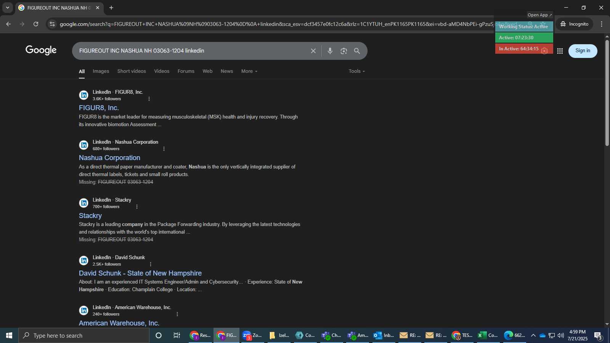This screenshot has width=610, height=343.
Task: Open Task View in taskbar
Action: click(x=177, y=335)
